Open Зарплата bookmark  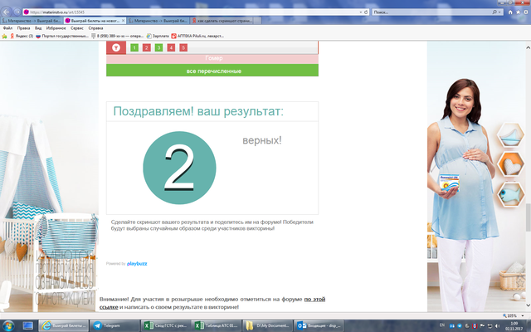pyautogui.click(x=158, y=36)
